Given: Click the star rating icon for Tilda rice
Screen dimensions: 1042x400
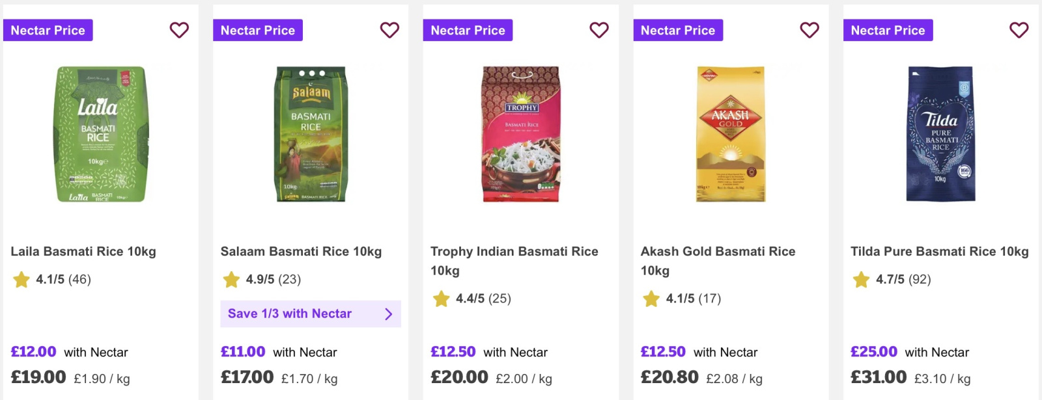Looking at the screenshot, I should [862, 280].
